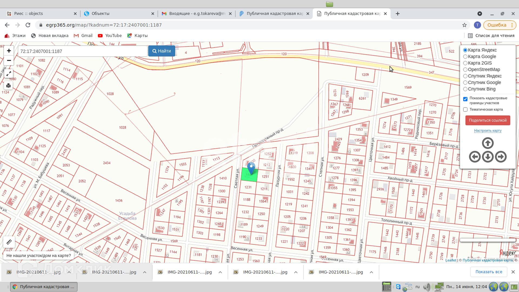
Task: Pan map right with arrow button
Action: [501, 157]
